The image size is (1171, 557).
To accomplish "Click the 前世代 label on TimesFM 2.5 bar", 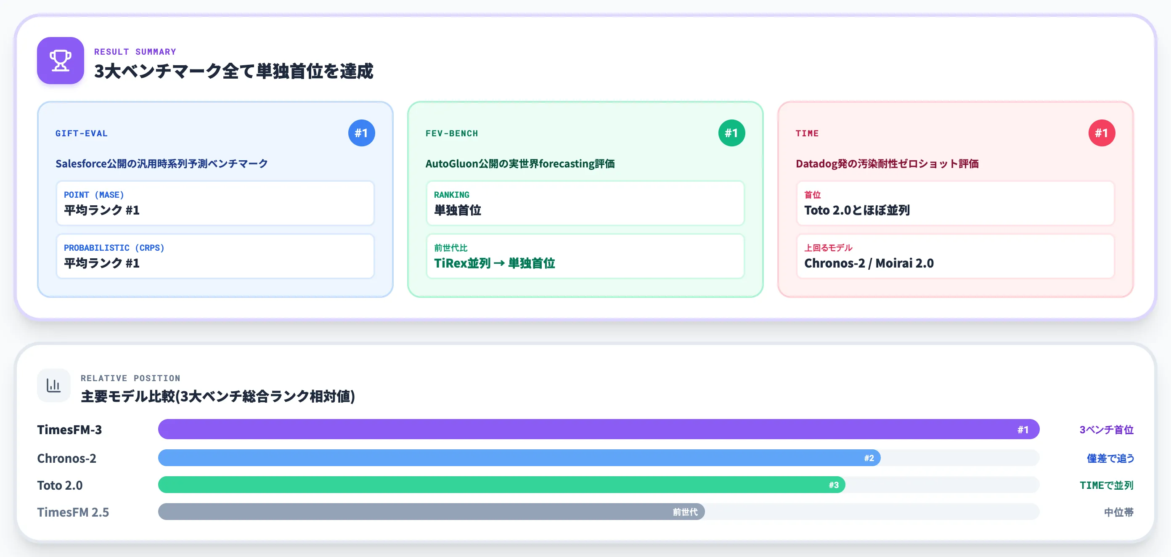I will pos(685,512).
